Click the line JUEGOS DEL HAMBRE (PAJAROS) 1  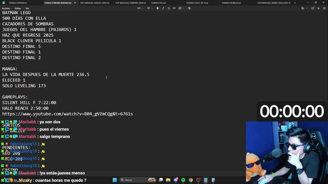tap(39, 30)
